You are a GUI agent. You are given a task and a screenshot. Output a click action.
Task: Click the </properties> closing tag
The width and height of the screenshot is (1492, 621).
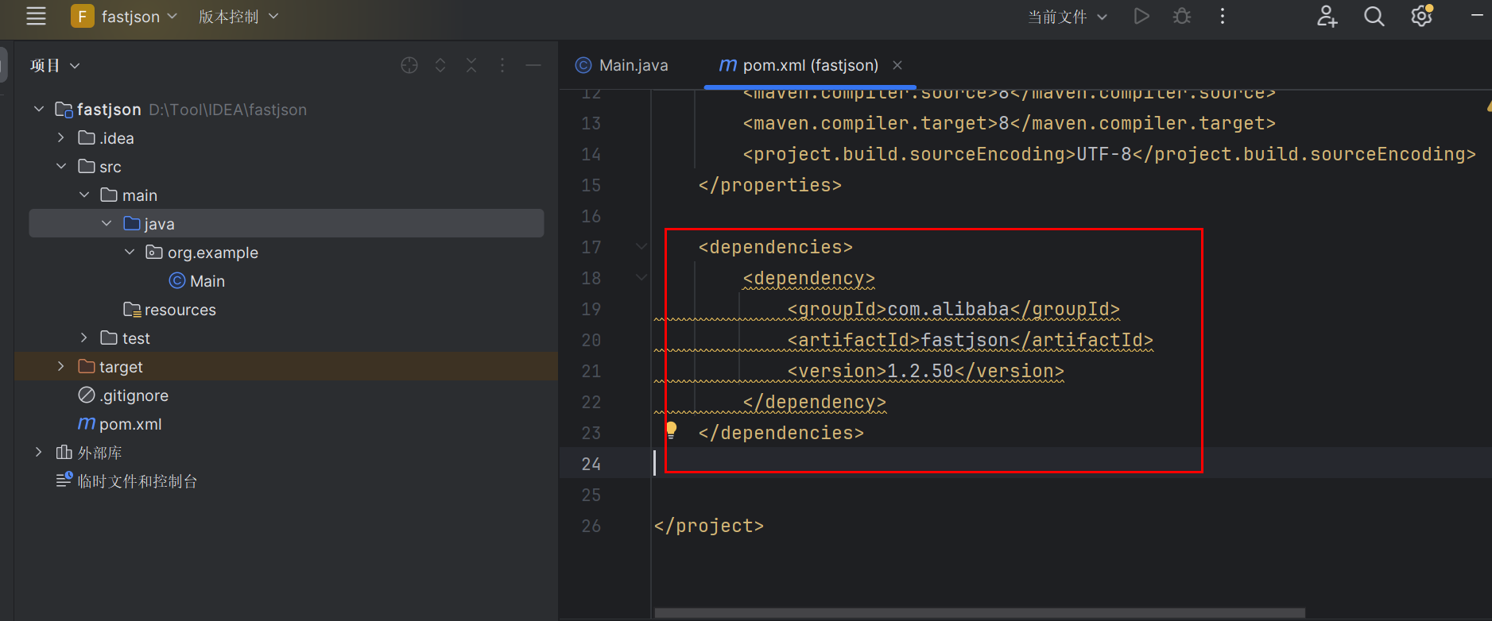769,185
